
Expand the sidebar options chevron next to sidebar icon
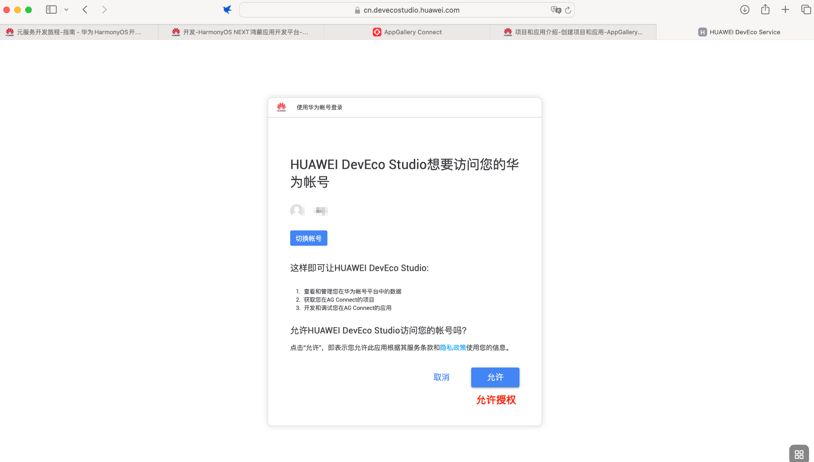tap(66, 9)
